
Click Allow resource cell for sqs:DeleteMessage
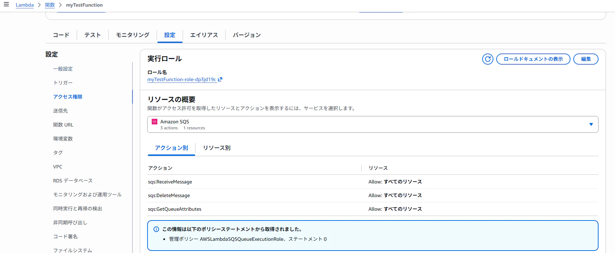(x=395, y=195)
